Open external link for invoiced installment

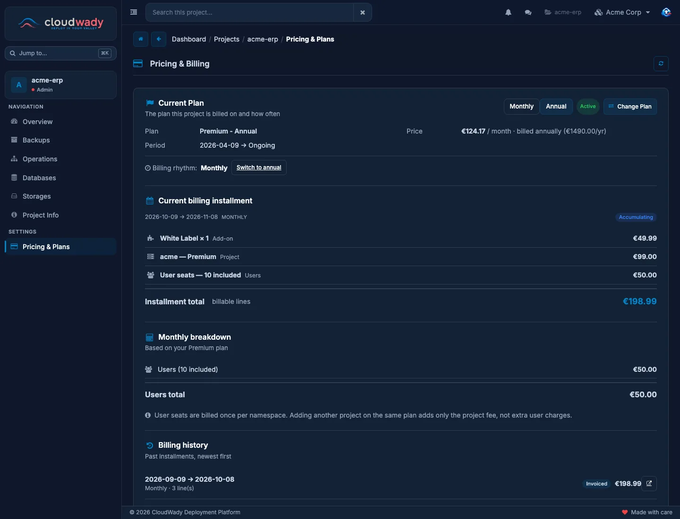(x=649, y=484)
